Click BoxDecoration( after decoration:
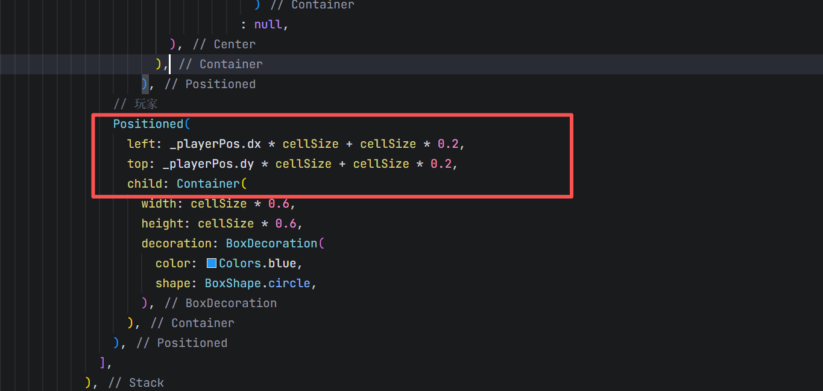Viewport: 823px width, 391px height. tap(275, 243)
